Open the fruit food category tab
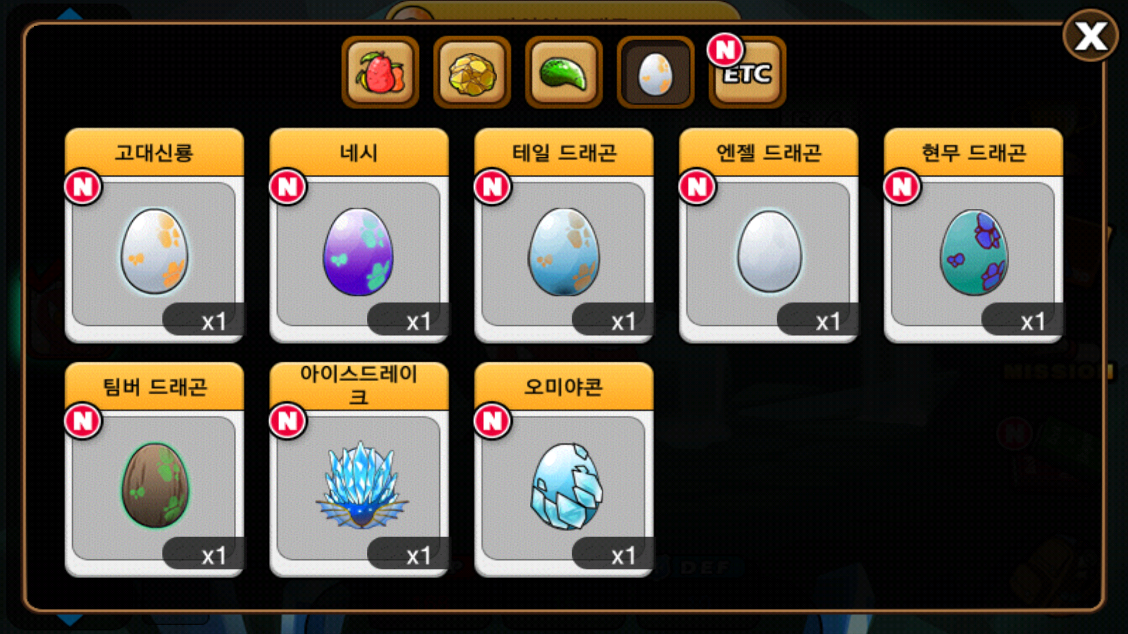The image size is (1128, 634). tap(380, 73)
